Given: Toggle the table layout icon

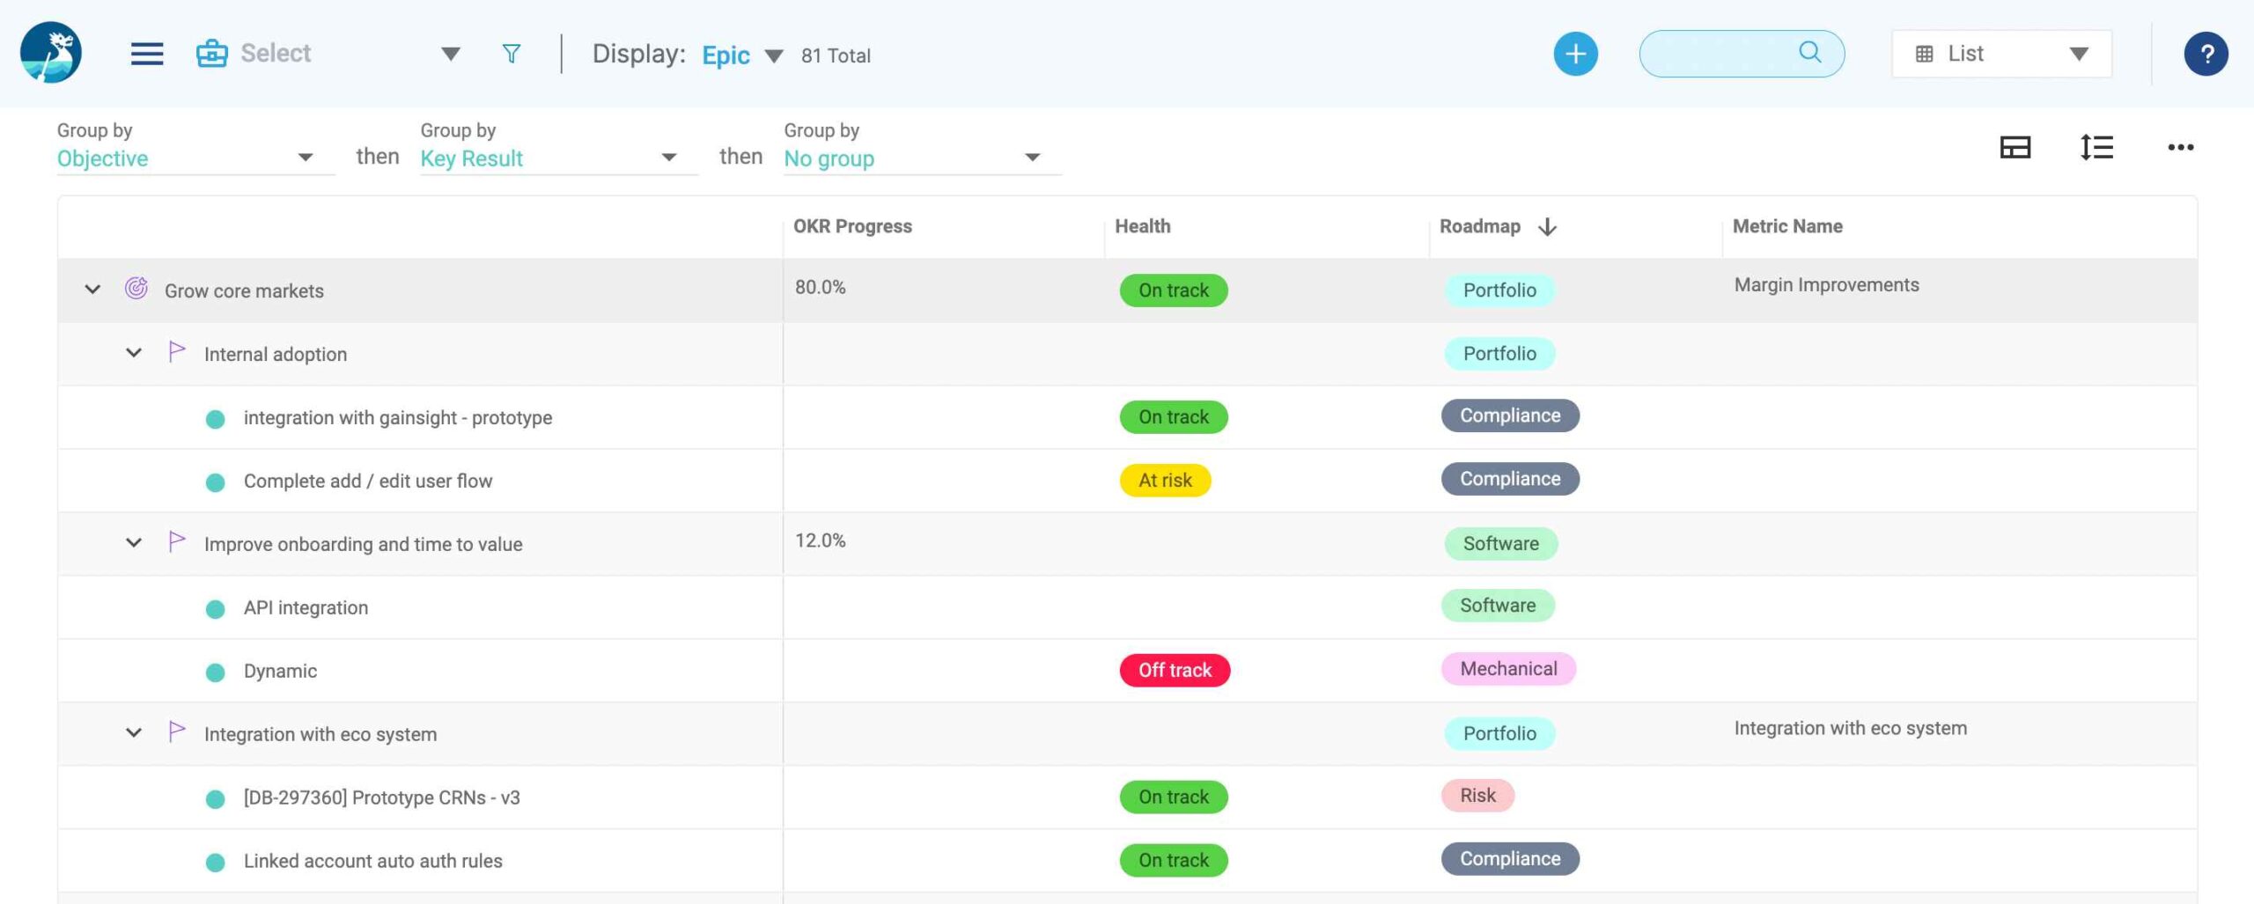Looking at the screenshot, I should click(2015, 147).
